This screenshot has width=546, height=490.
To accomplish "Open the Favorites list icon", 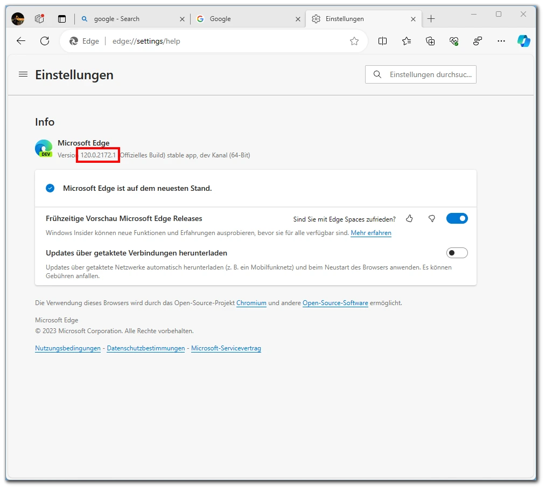I will pyautogui.click(x=407, y=41).
